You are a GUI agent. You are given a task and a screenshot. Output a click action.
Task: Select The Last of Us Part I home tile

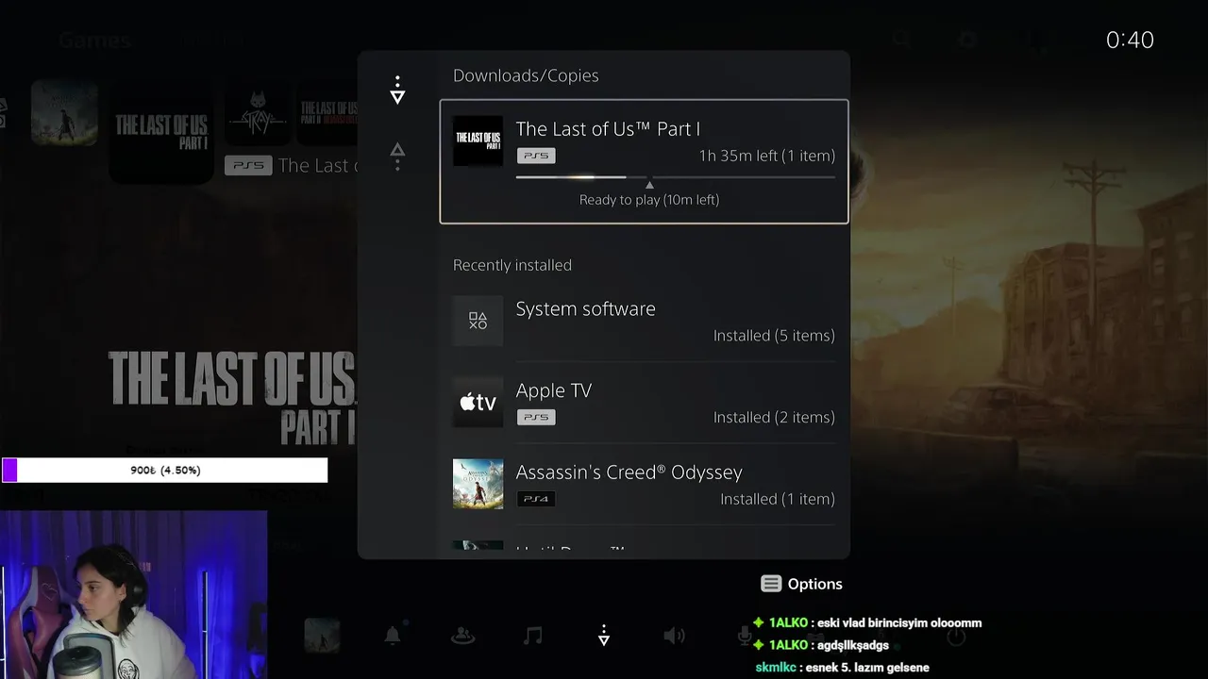click(161, 132)
